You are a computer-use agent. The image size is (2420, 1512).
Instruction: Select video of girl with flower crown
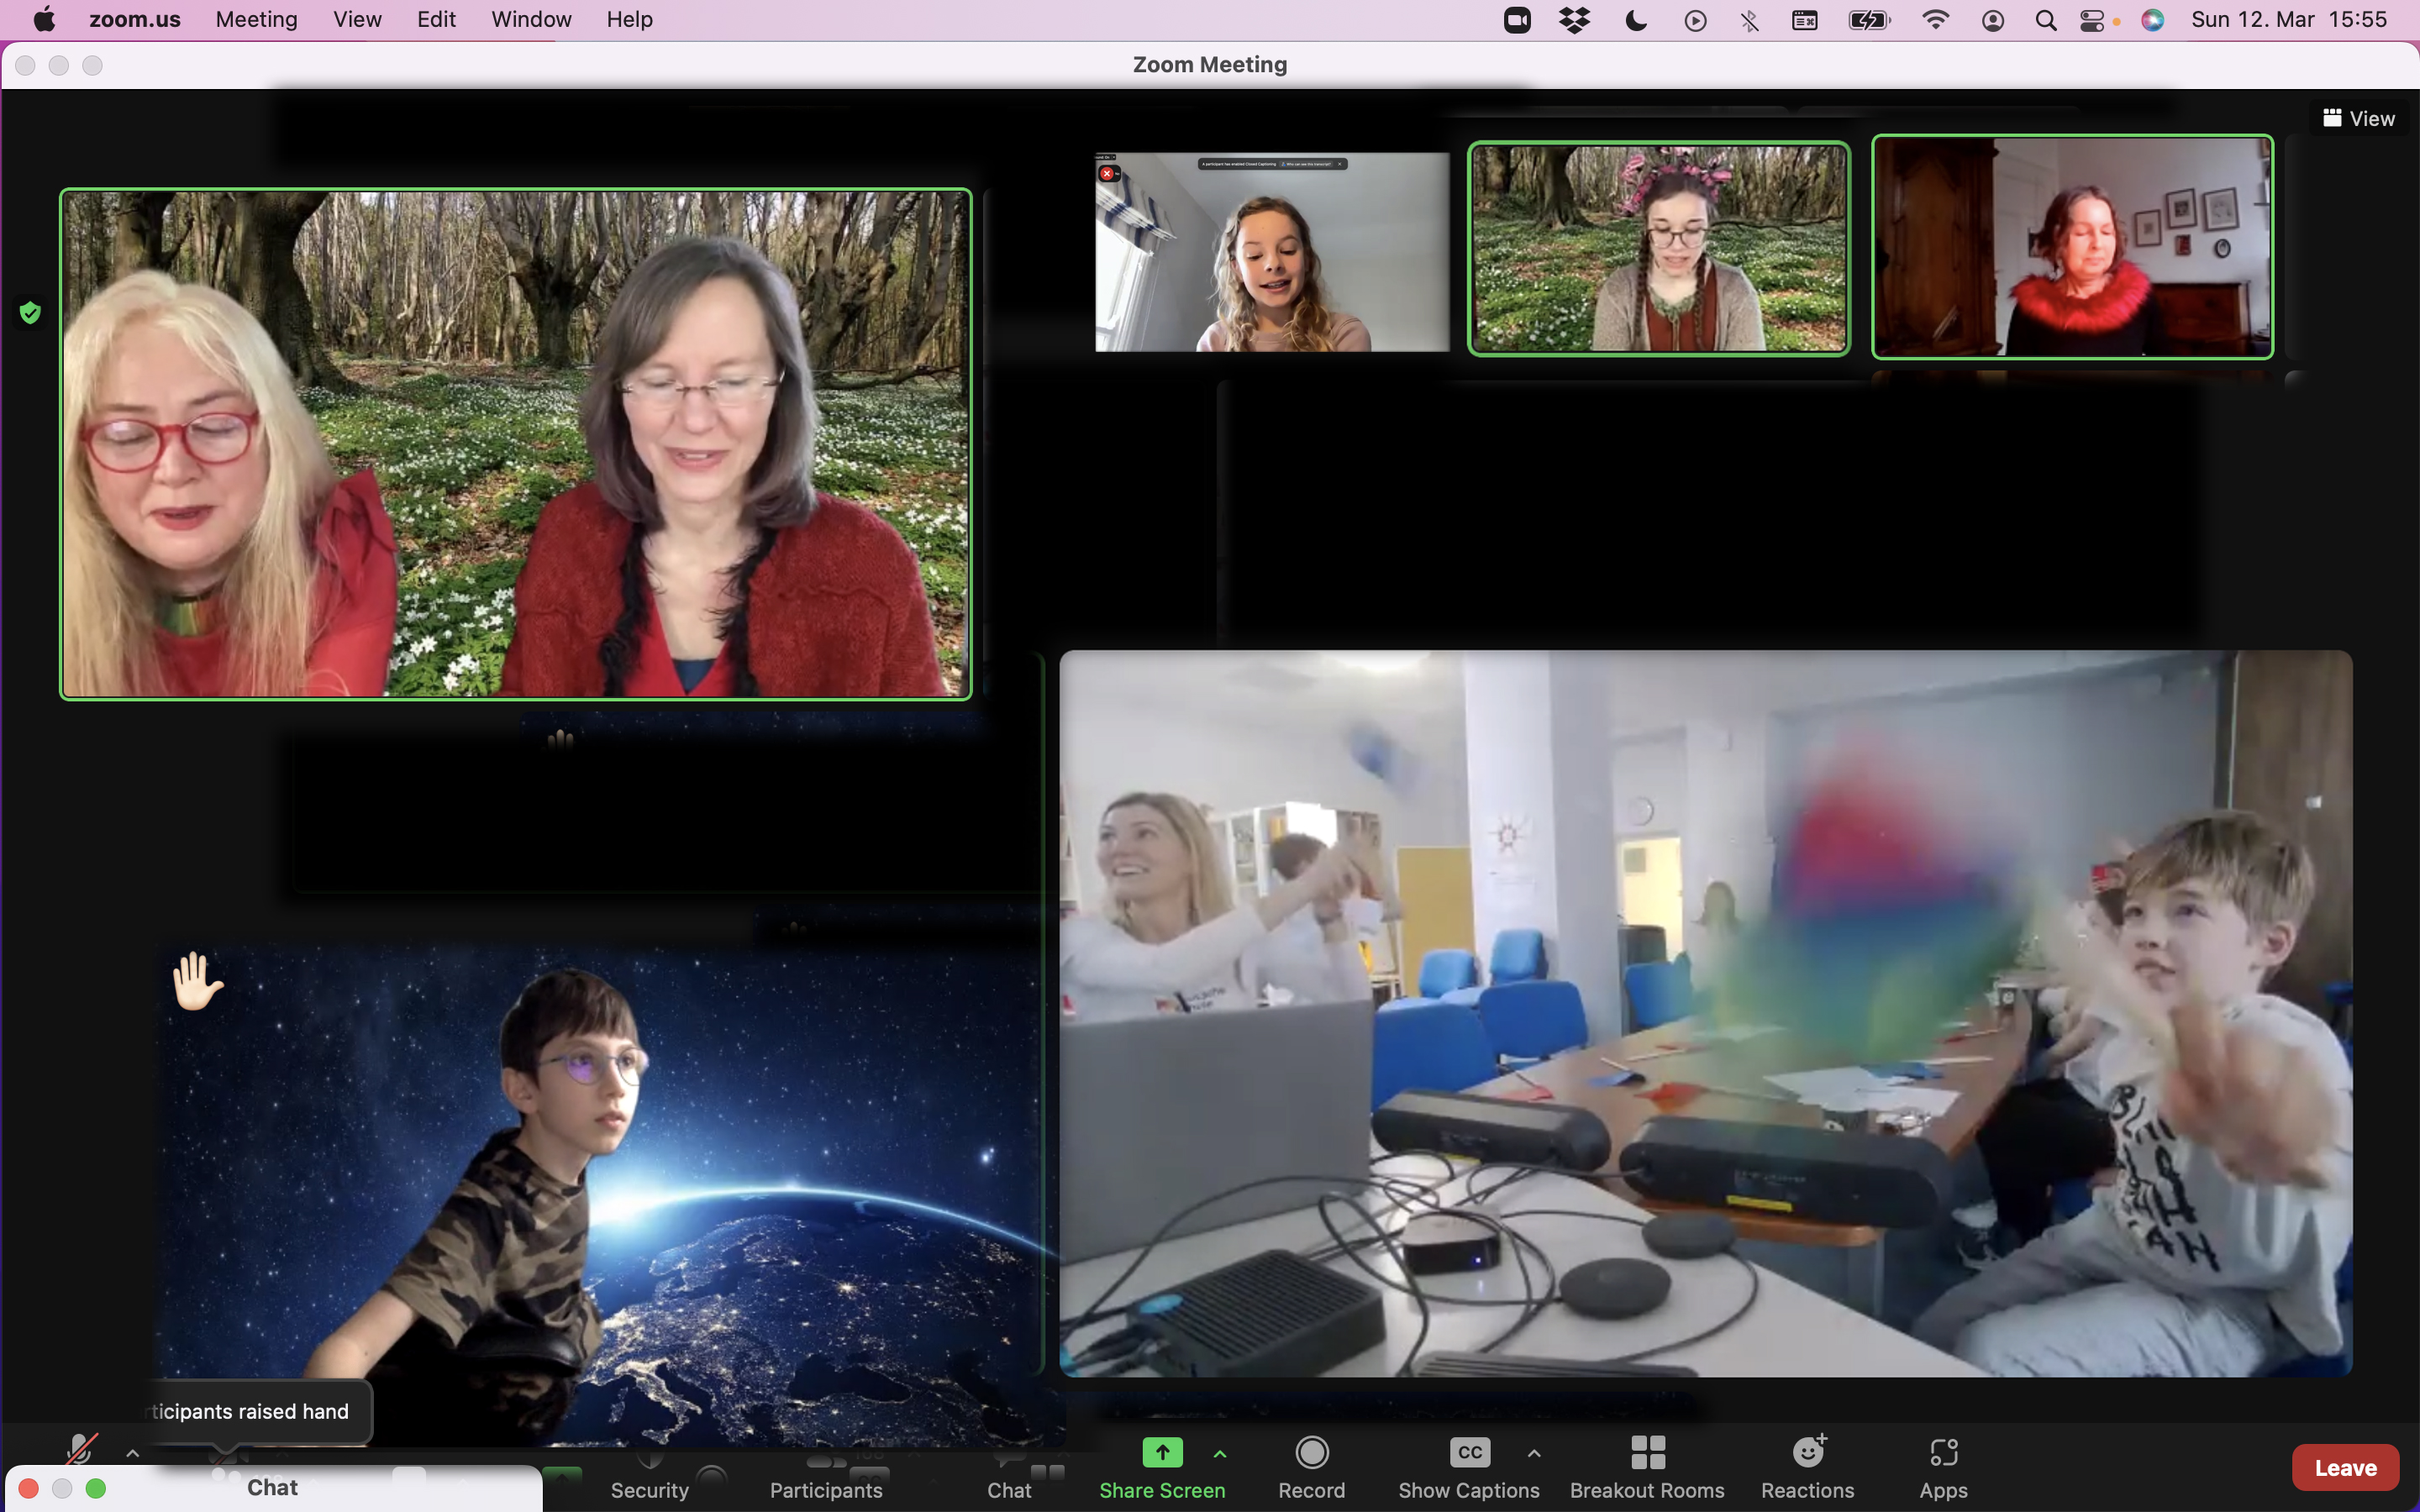point(1658,248)
